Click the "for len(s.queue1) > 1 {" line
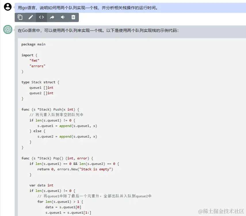Image resolution: width=246 pixels, height=216 pixels. click(x=60, y=202)
